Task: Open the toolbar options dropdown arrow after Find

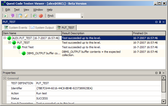Action: click(x=82, y=17)
